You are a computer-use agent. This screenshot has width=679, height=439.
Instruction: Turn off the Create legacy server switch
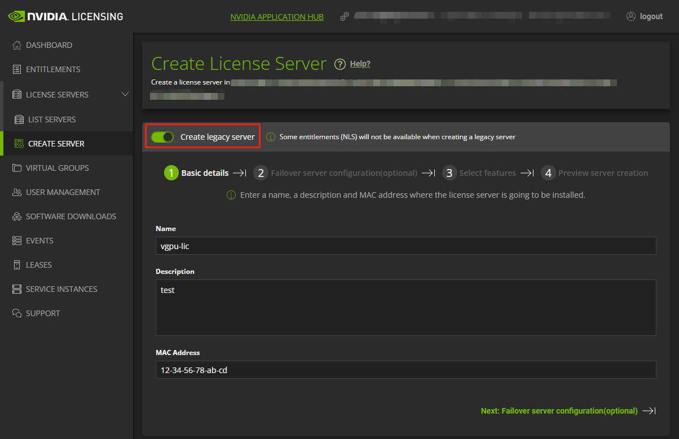tap(162, 137)
